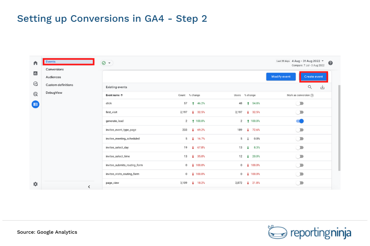Click the Modify event button
Image resolution: width=370 pixels, height=246 pixels.
coord(281,77)
